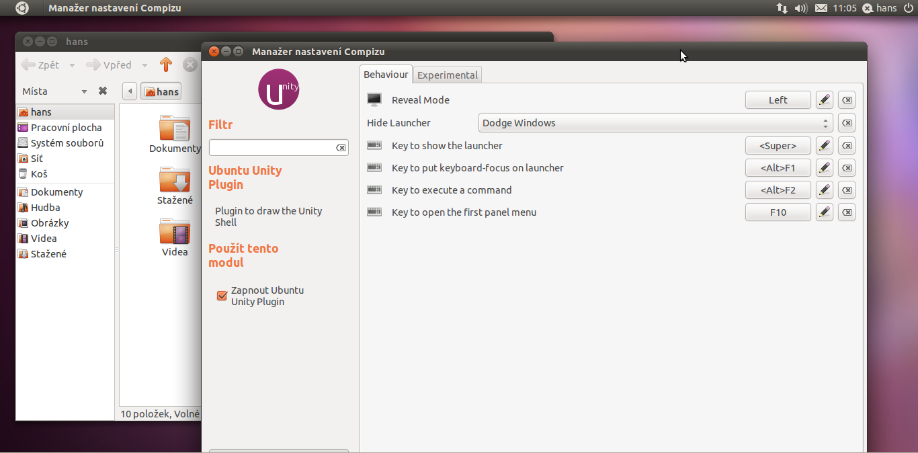The image size is (918, 453).
Task: Switch to the Experimental tab
Action: point(447,75)
